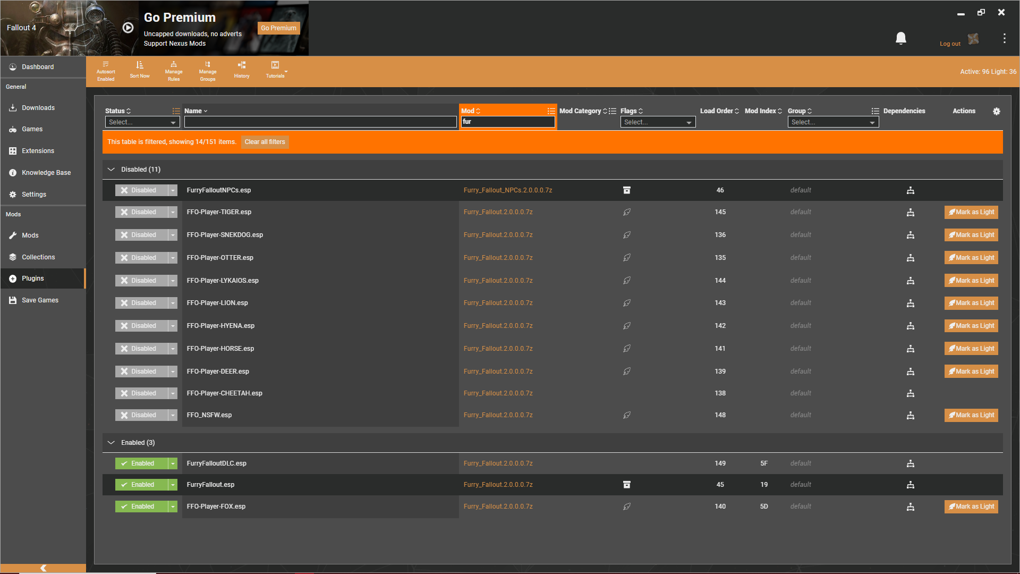
Task: Open dependencies icon for FurryFalloutDLC.esp
Action: [x=911, y=463]
